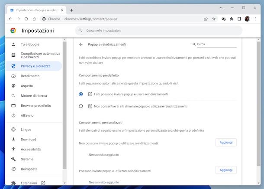Click Aggiungi for sites that cannot send popups

click(x=226, y=143)
